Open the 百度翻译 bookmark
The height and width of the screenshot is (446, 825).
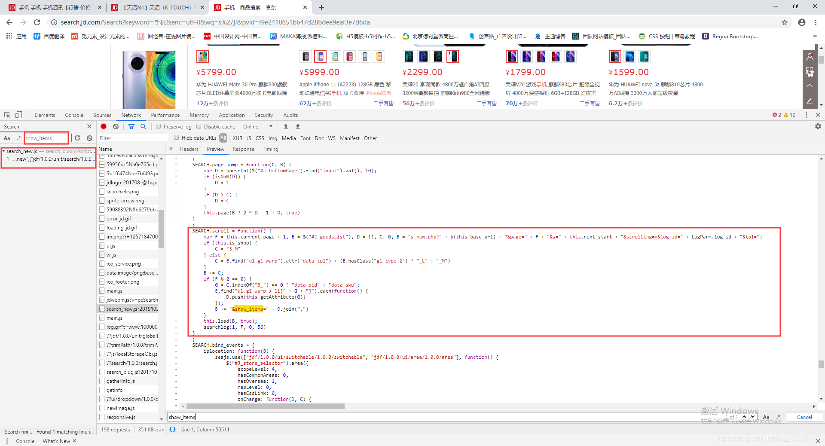[49, 36]
